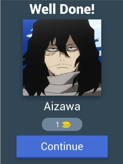Viewport: 123px width, 164px height.
Task: Tap the Well Done! heading
Action: (x=62, y=9)
